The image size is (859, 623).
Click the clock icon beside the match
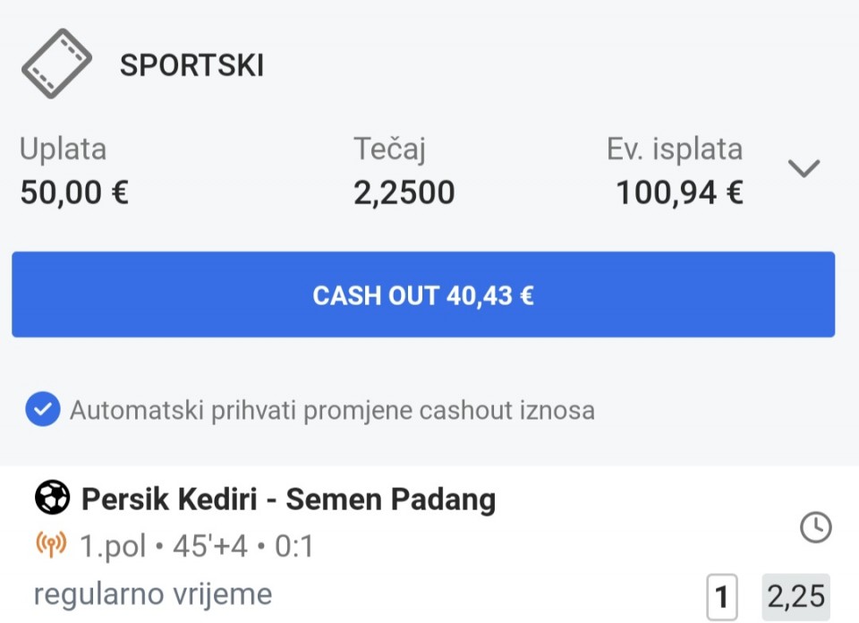coord(814,528)
